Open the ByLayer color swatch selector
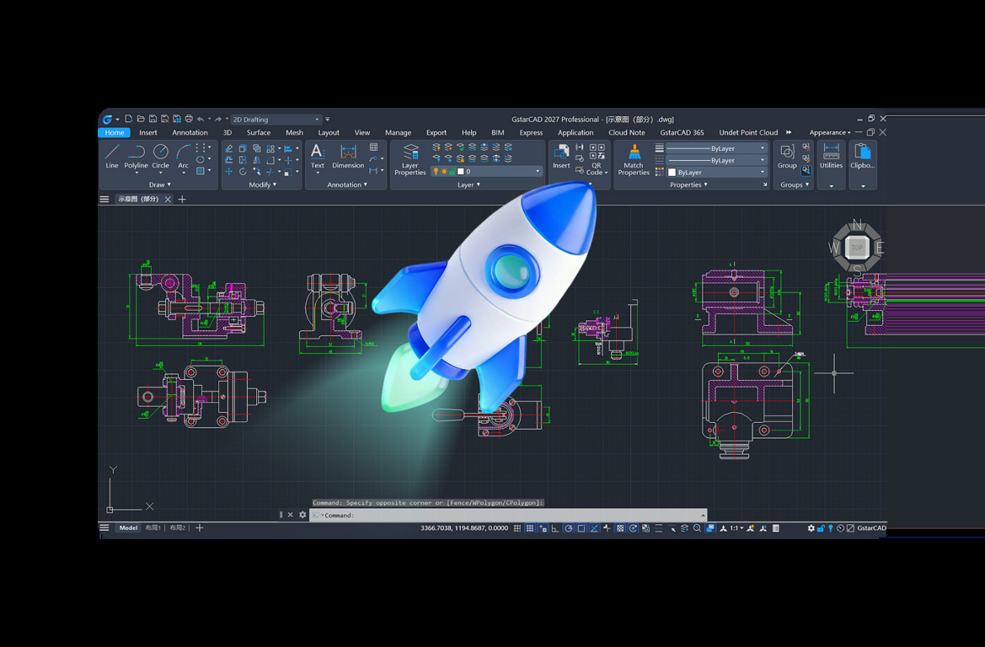The width and height of the screenshot is (985, 647). click(717, 172)
